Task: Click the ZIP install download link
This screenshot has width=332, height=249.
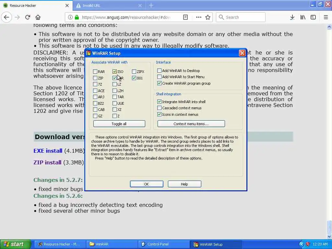Action: [x=47, y=162]
